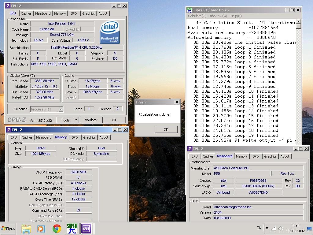
Task: Open Graphics tab in Memory CPU-Z window
Action: (x=90, y=137)
